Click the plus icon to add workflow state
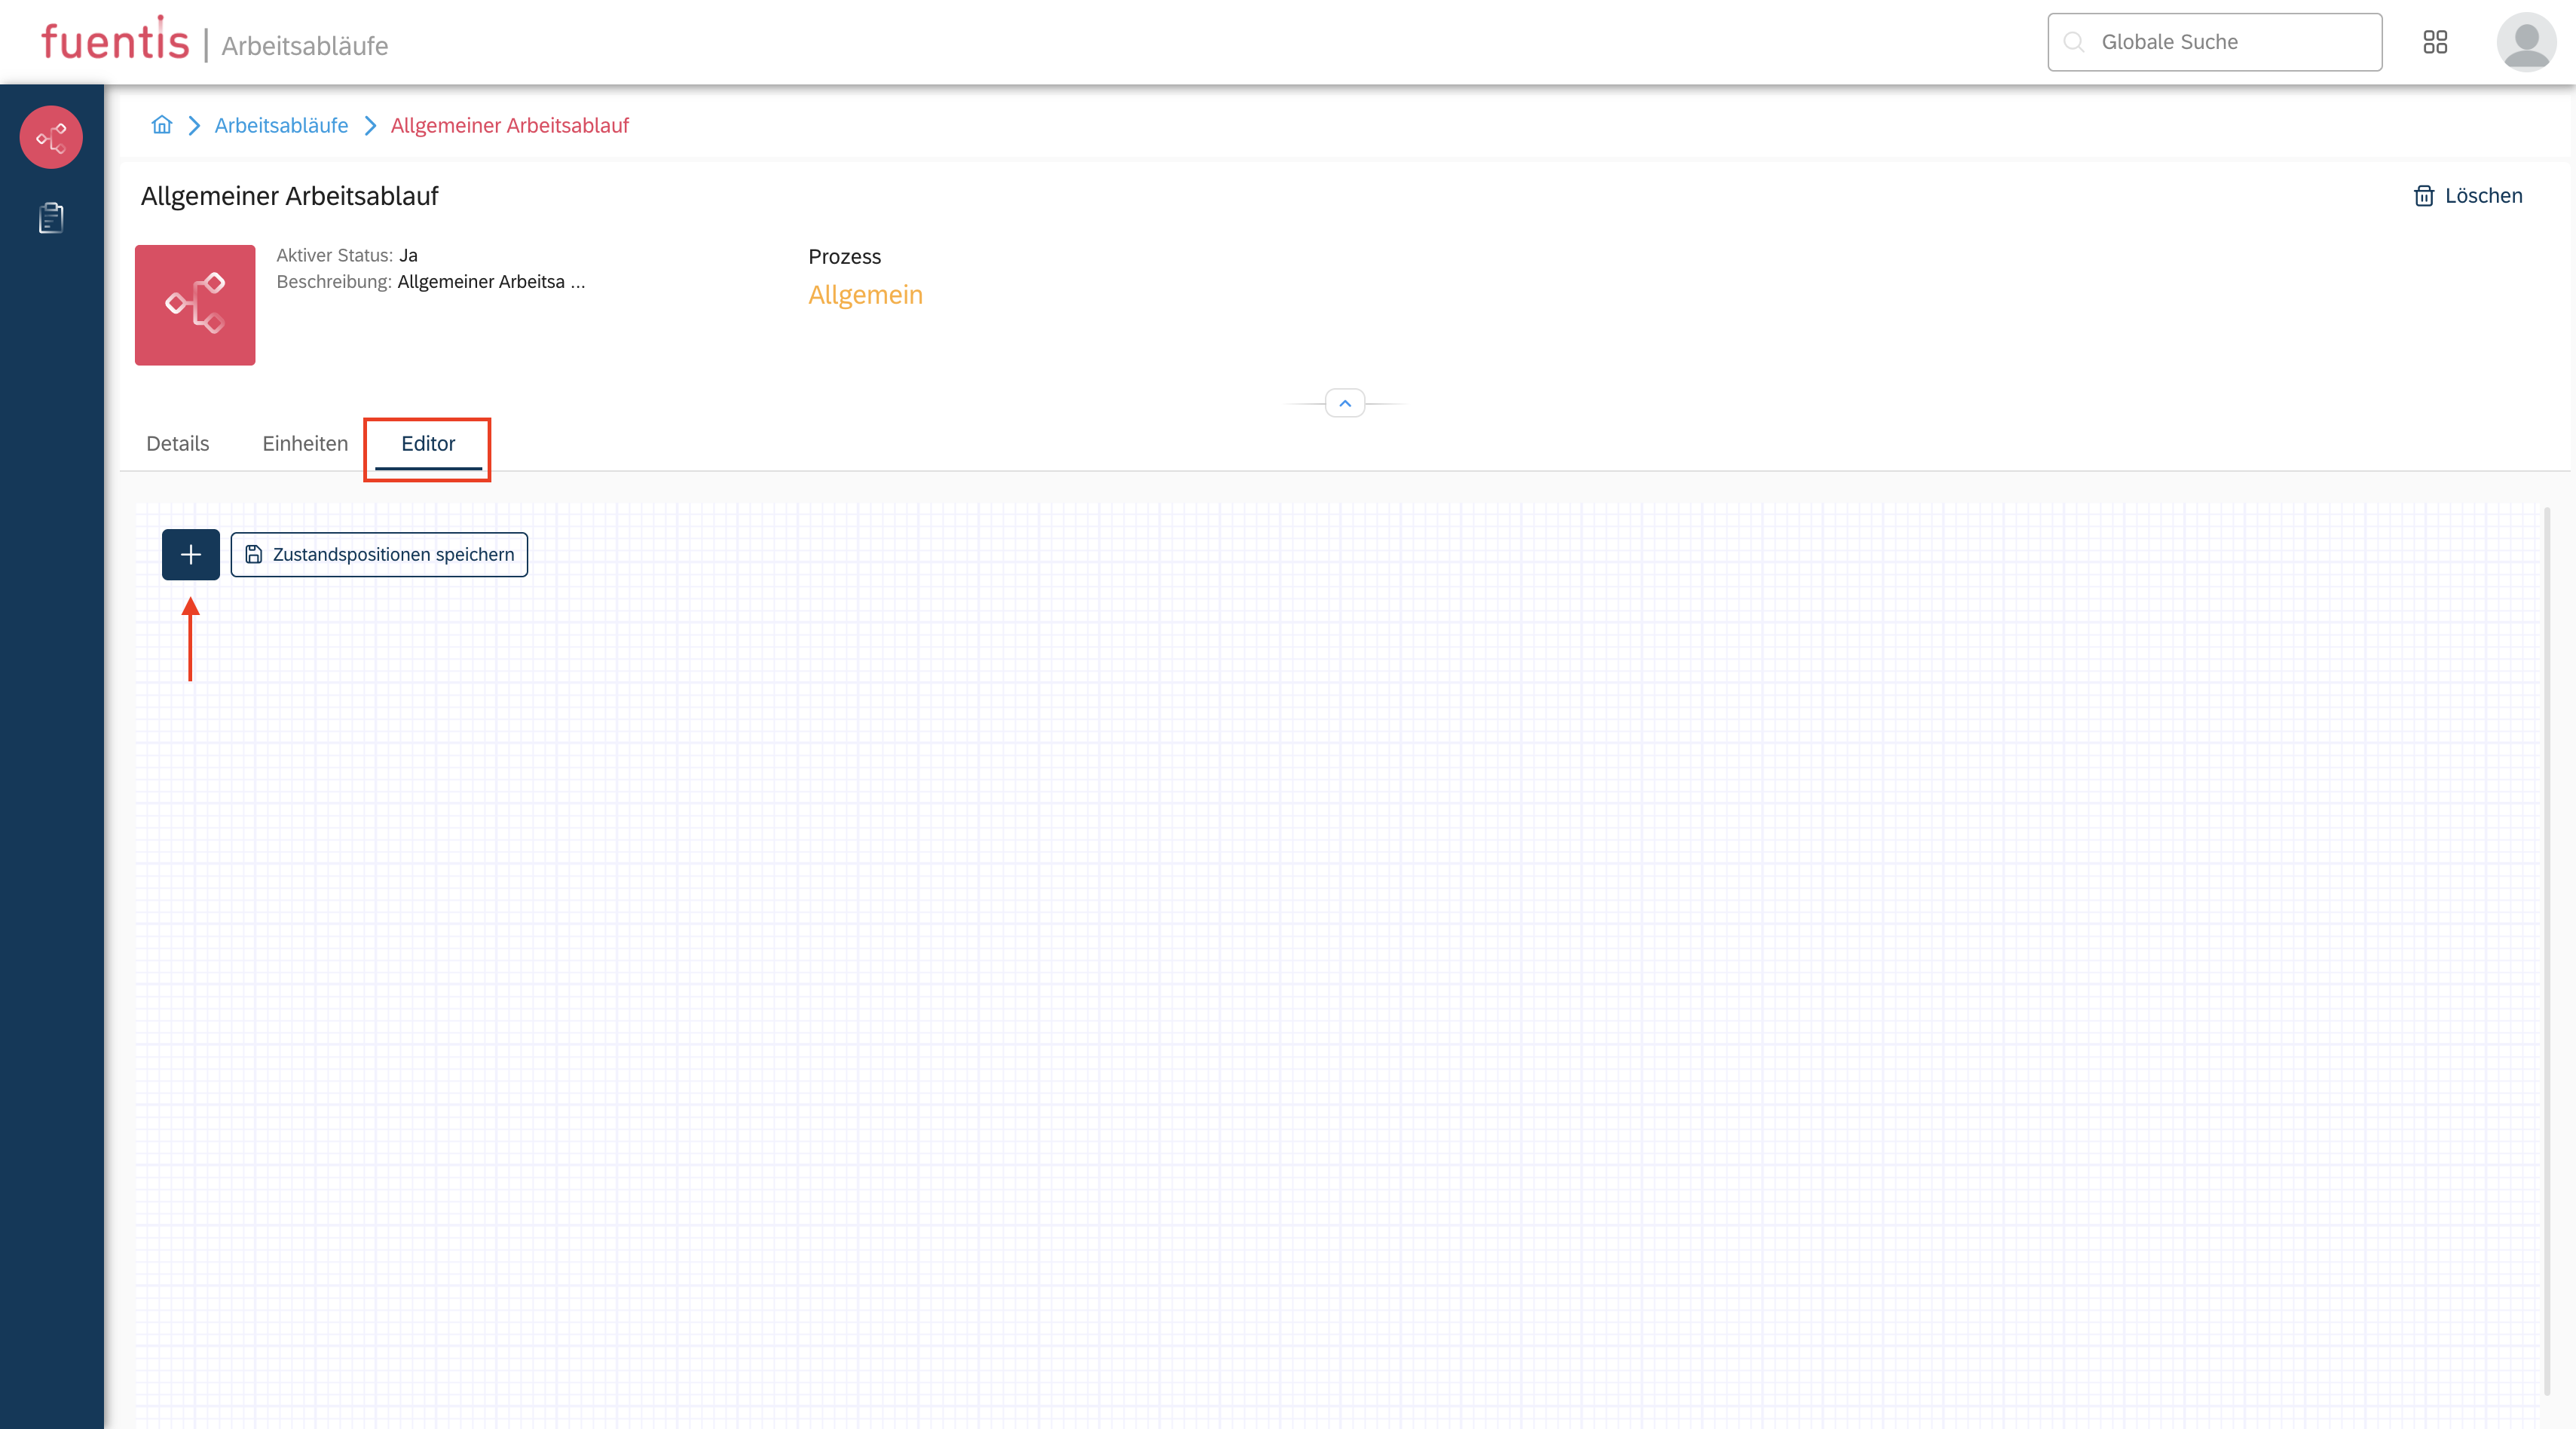 point(190,554)
